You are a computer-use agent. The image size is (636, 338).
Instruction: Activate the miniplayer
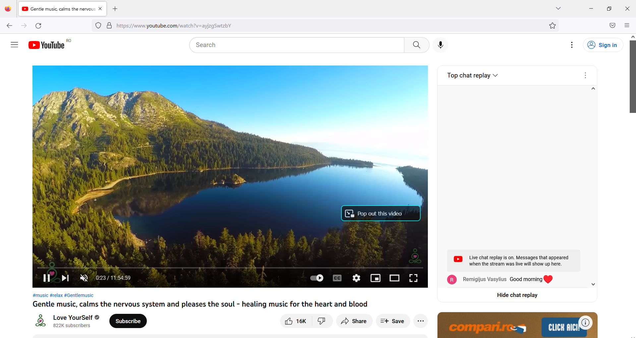(x=375, y=278)
